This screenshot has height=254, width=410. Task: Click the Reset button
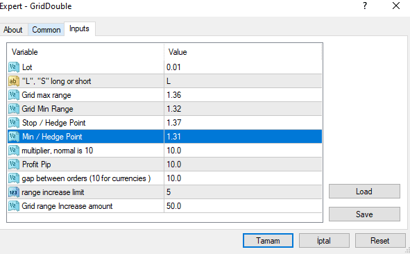coord(380,240)
